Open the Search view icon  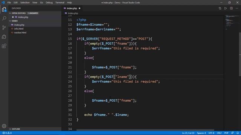pyautogui.click(x=4, y=18)
